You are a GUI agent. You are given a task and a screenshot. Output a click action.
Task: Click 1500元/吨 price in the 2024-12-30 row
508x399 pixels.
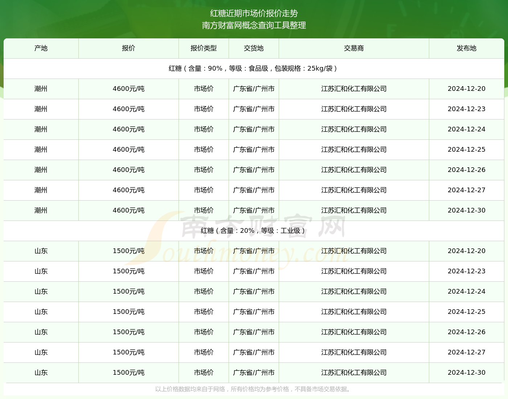[128, 373]
